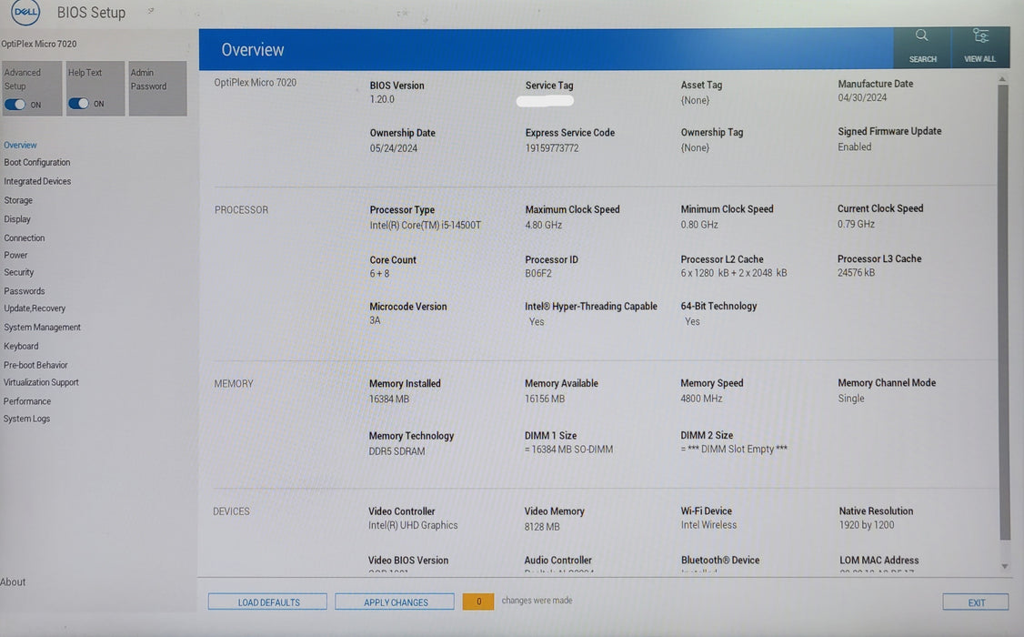The width and height of the screenshot is (1024, 637).
Task: Open Pre-boot Behavior section
Action: 35,365
